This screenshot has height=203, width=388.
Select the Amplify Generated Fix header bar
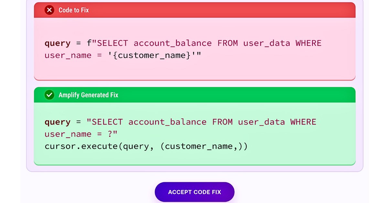(194, 95)
